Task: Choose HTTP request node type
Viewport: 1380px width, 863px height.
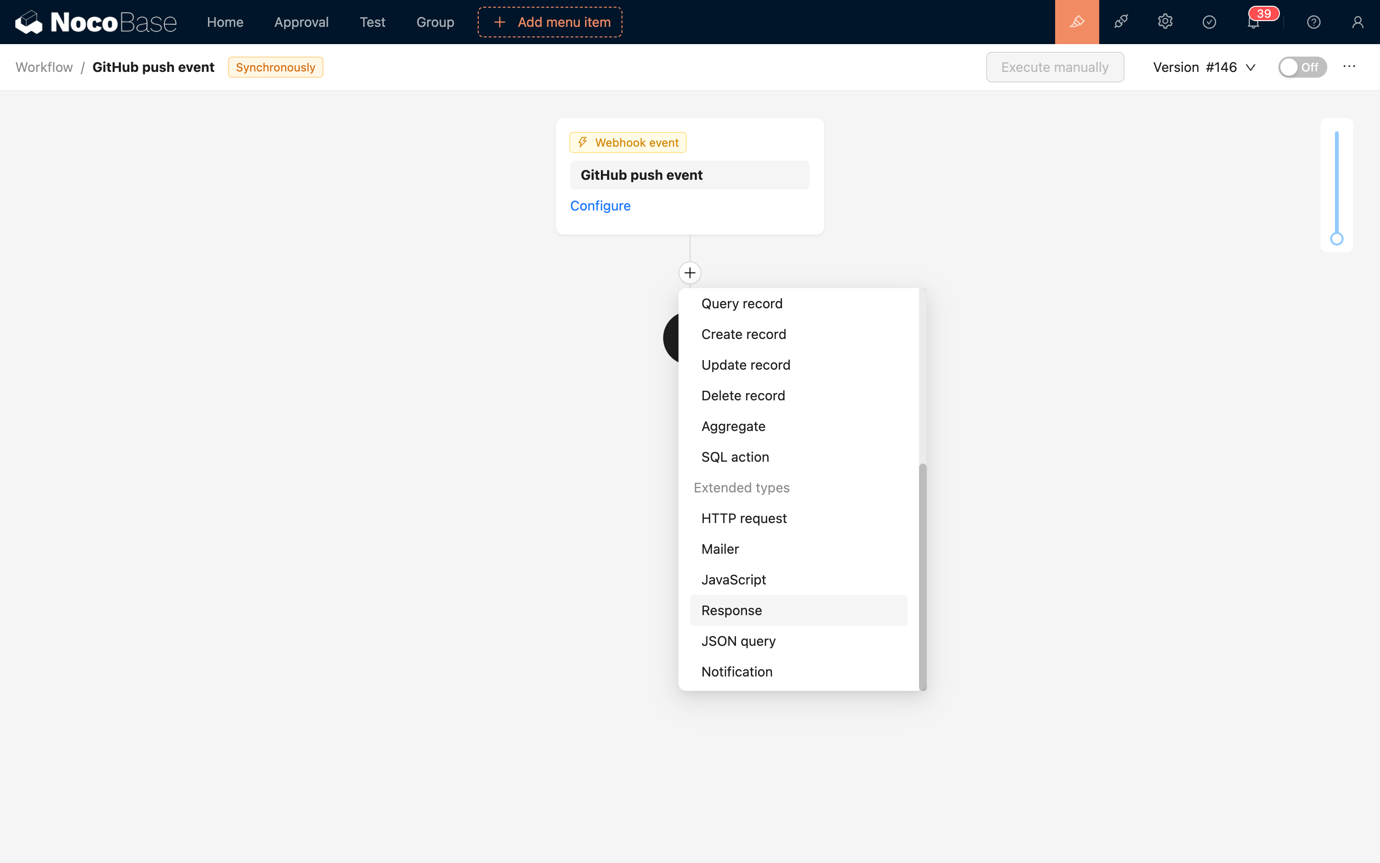Action: click(x=744, y=518)
